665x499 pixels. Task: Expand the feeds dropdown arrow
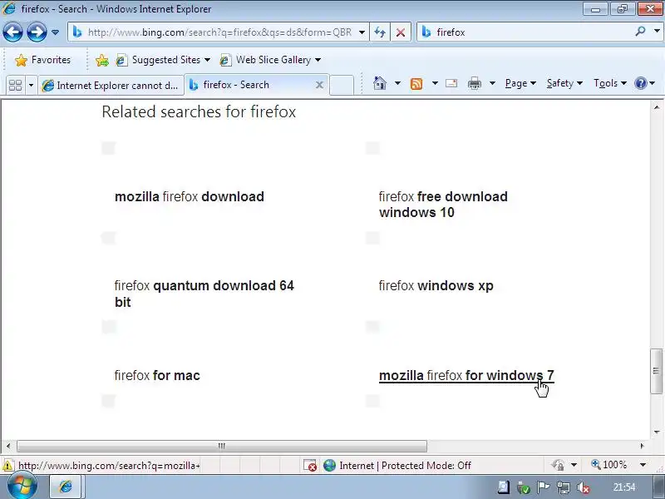(435, 83)
